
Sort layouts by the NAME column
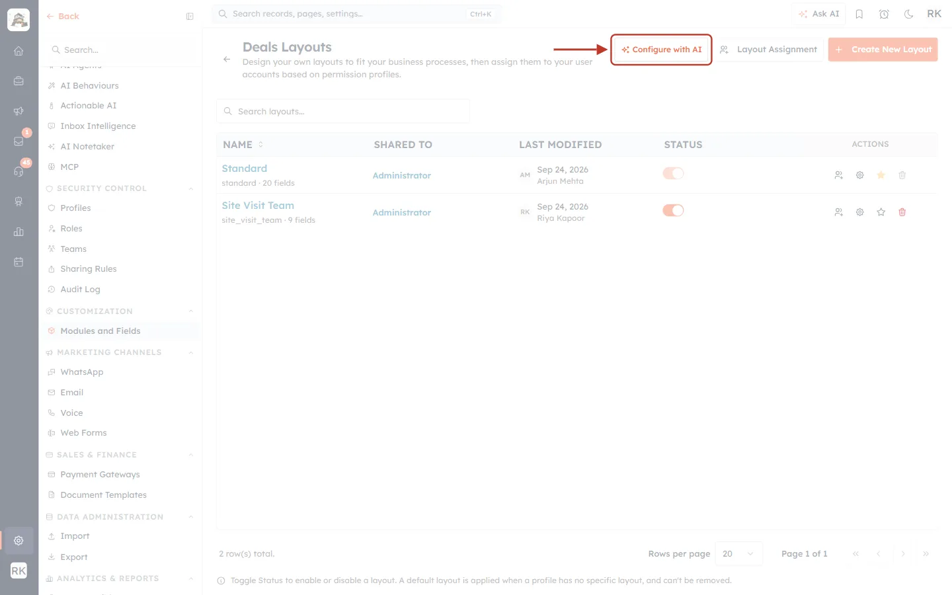[x=243, y=145]
